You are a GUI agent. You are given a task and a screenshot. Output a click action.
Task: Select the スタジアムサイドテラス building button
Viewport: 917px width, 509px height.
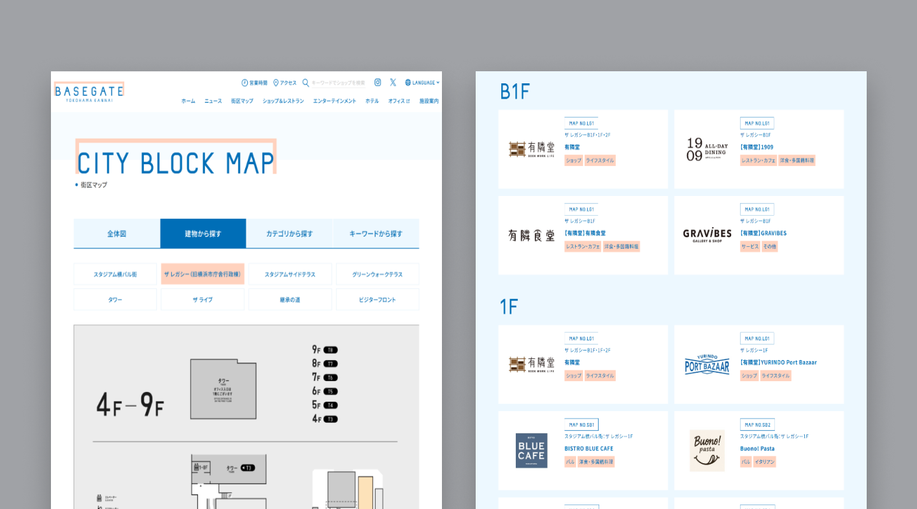[290, 274]
